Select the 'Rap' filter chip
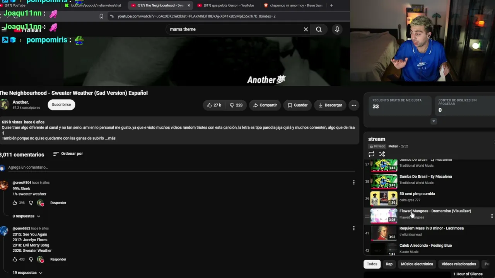495x278 pixels. point(389,264)
